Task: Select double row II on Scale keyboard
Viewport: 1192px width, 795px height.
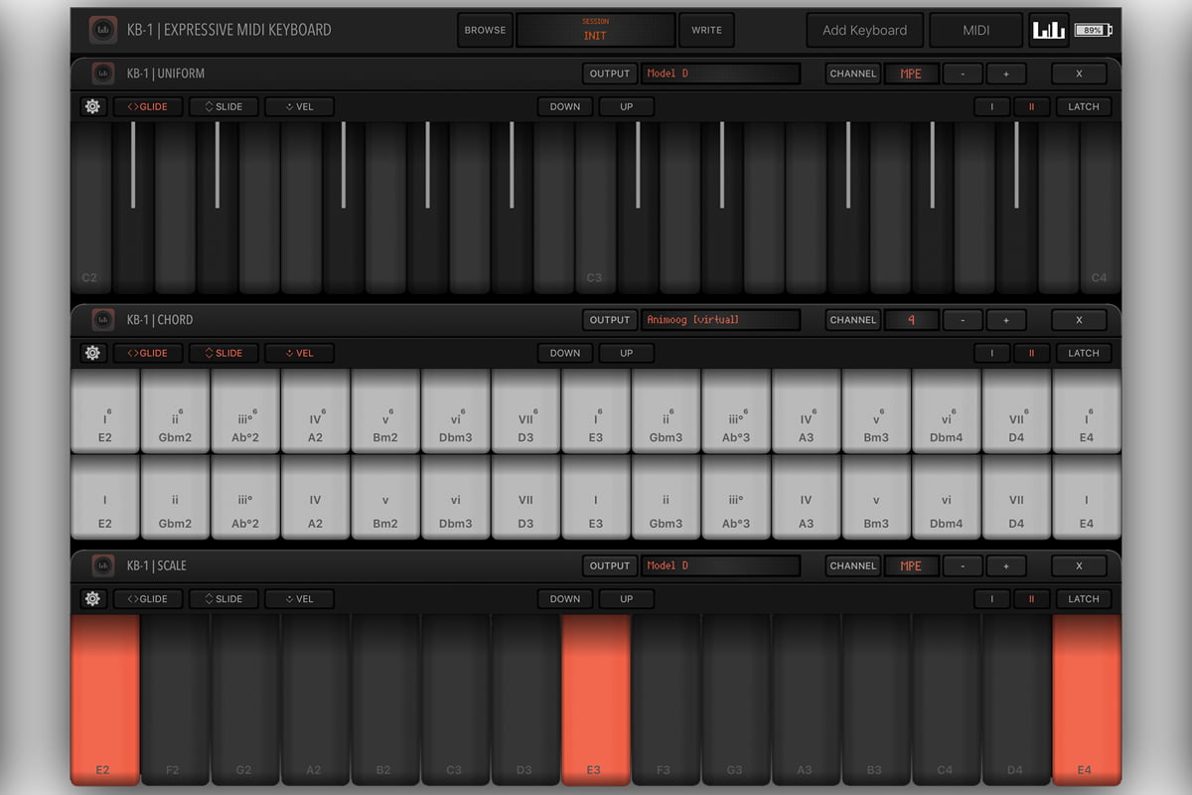Action: pyautogui.click(x=1032, y=599)
